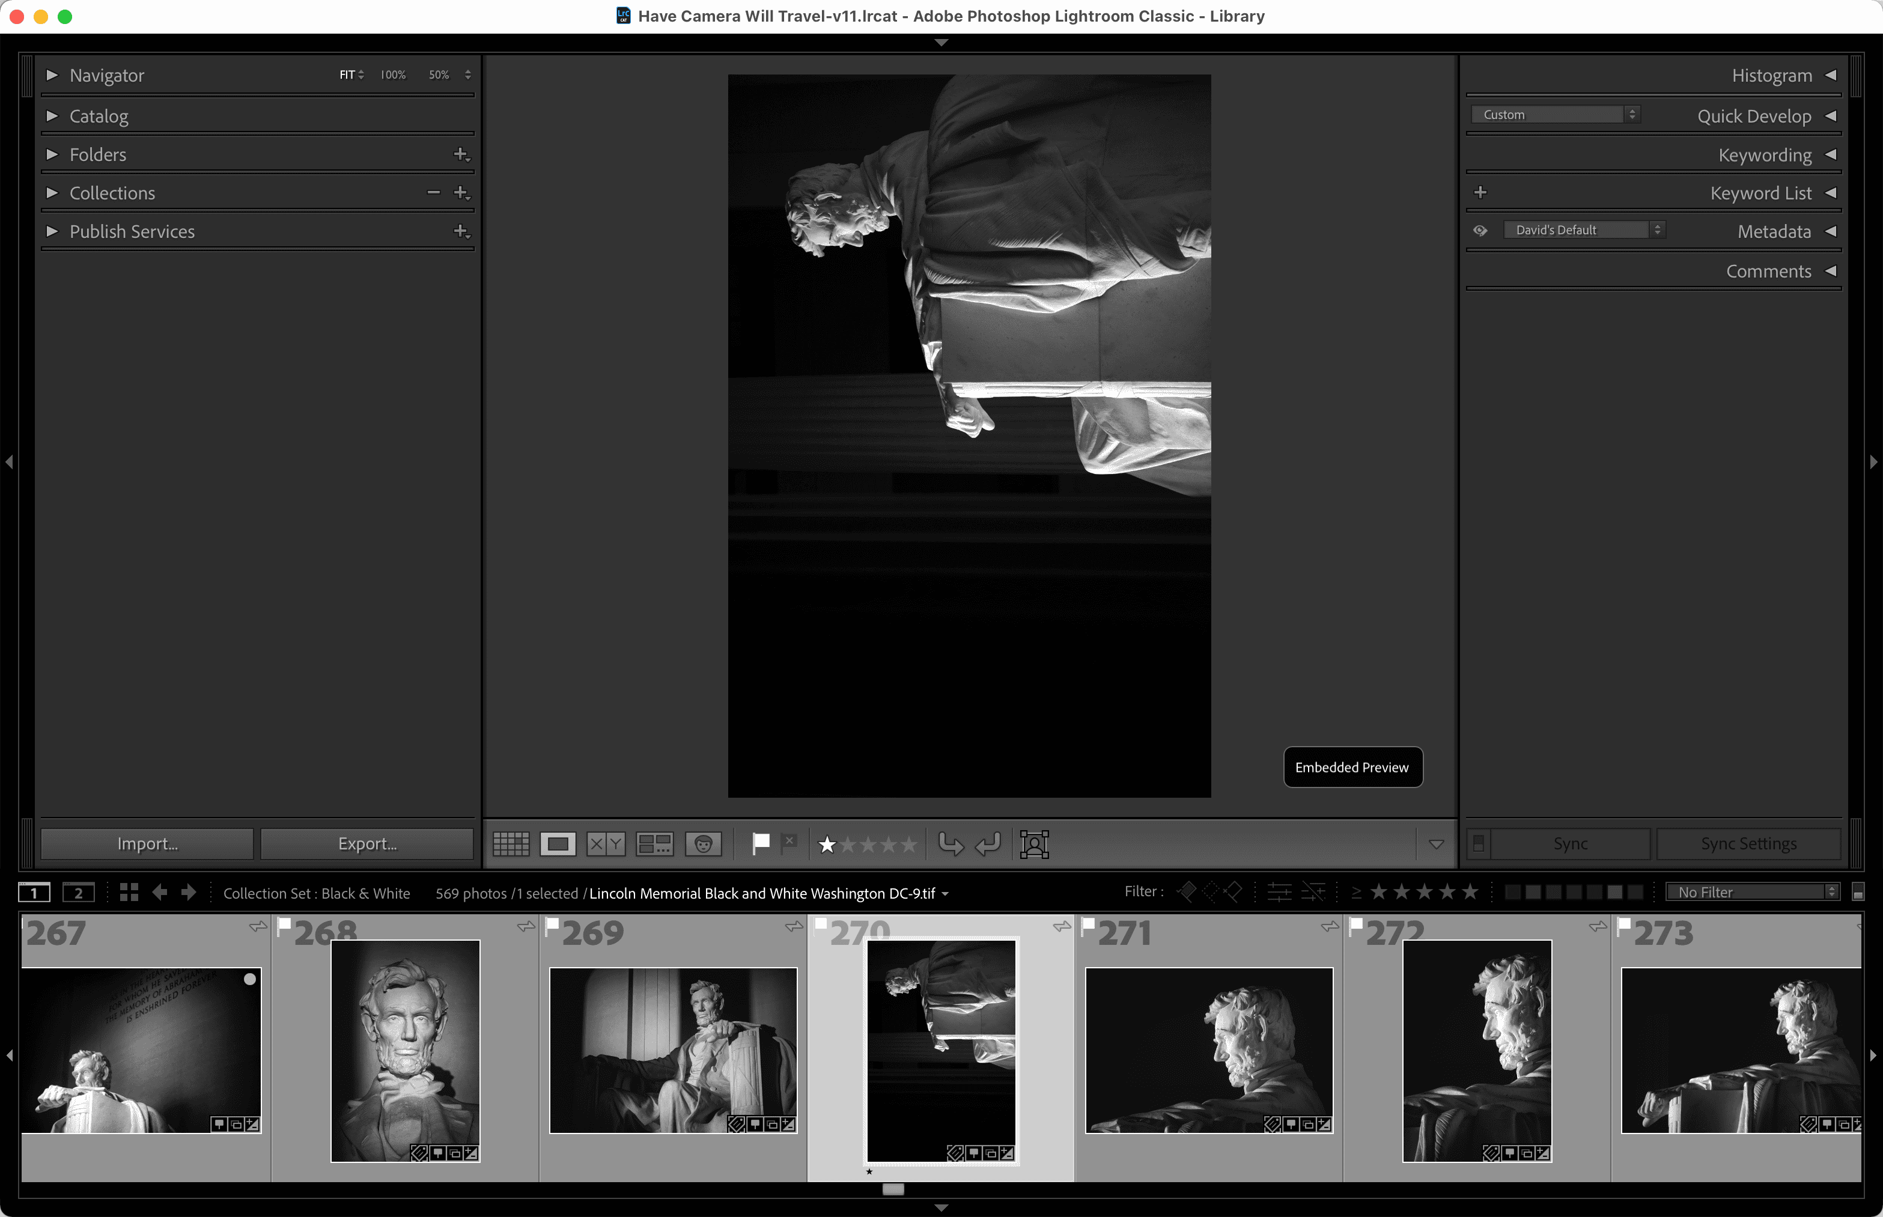Expand the Histogram panel
Screen dimensions: 1883x1217
[1831, 75]
